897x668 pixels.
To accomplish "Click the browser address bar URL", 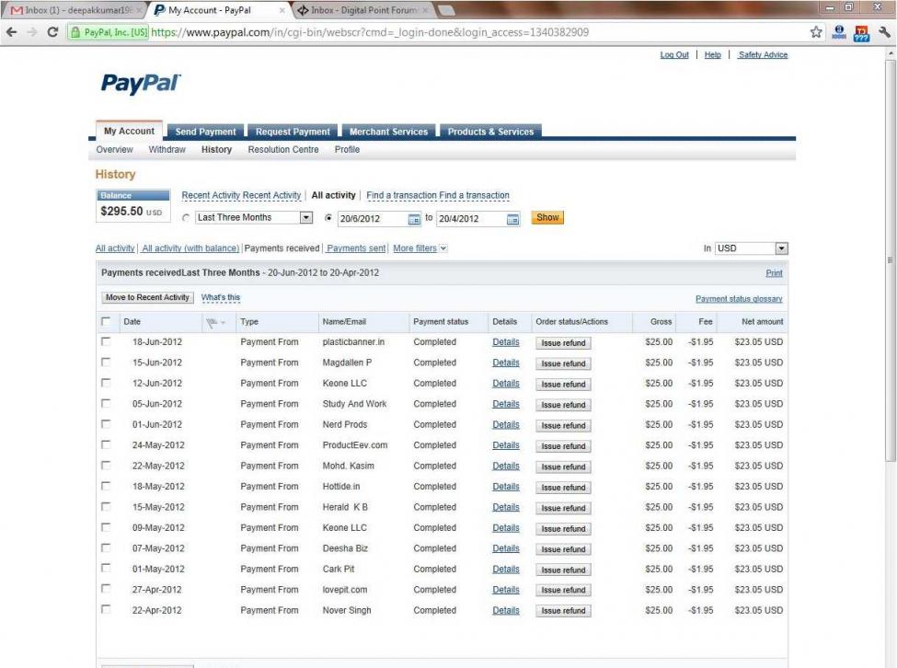I will [370, 32].
